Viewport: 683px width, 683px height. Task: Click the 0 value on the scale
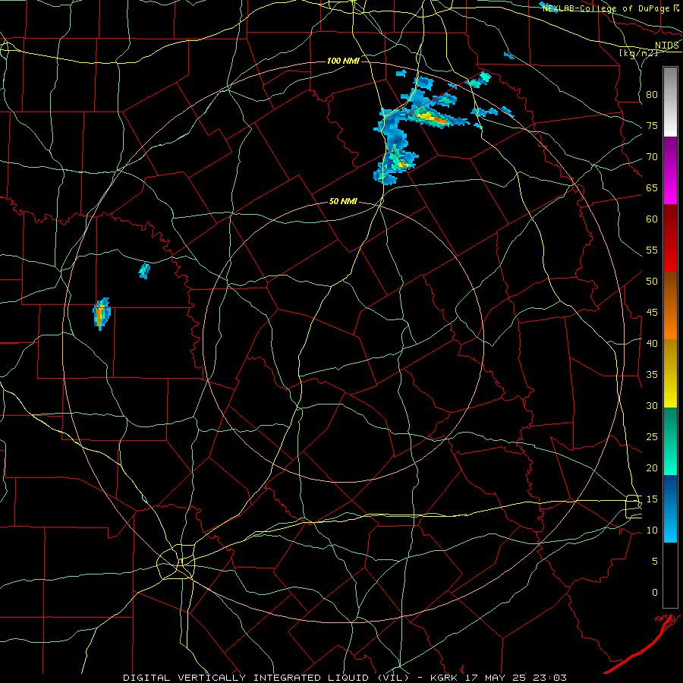(655, 593)
